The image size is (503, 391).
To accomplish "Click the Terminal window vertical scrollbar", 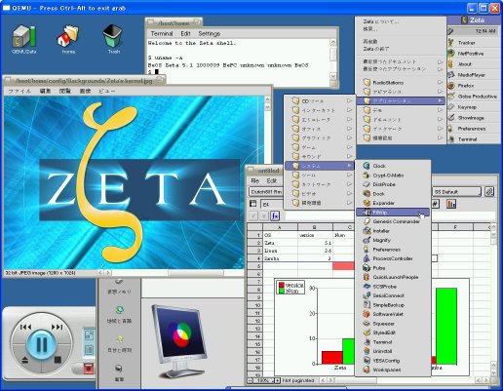I will [x=333, y=59].
